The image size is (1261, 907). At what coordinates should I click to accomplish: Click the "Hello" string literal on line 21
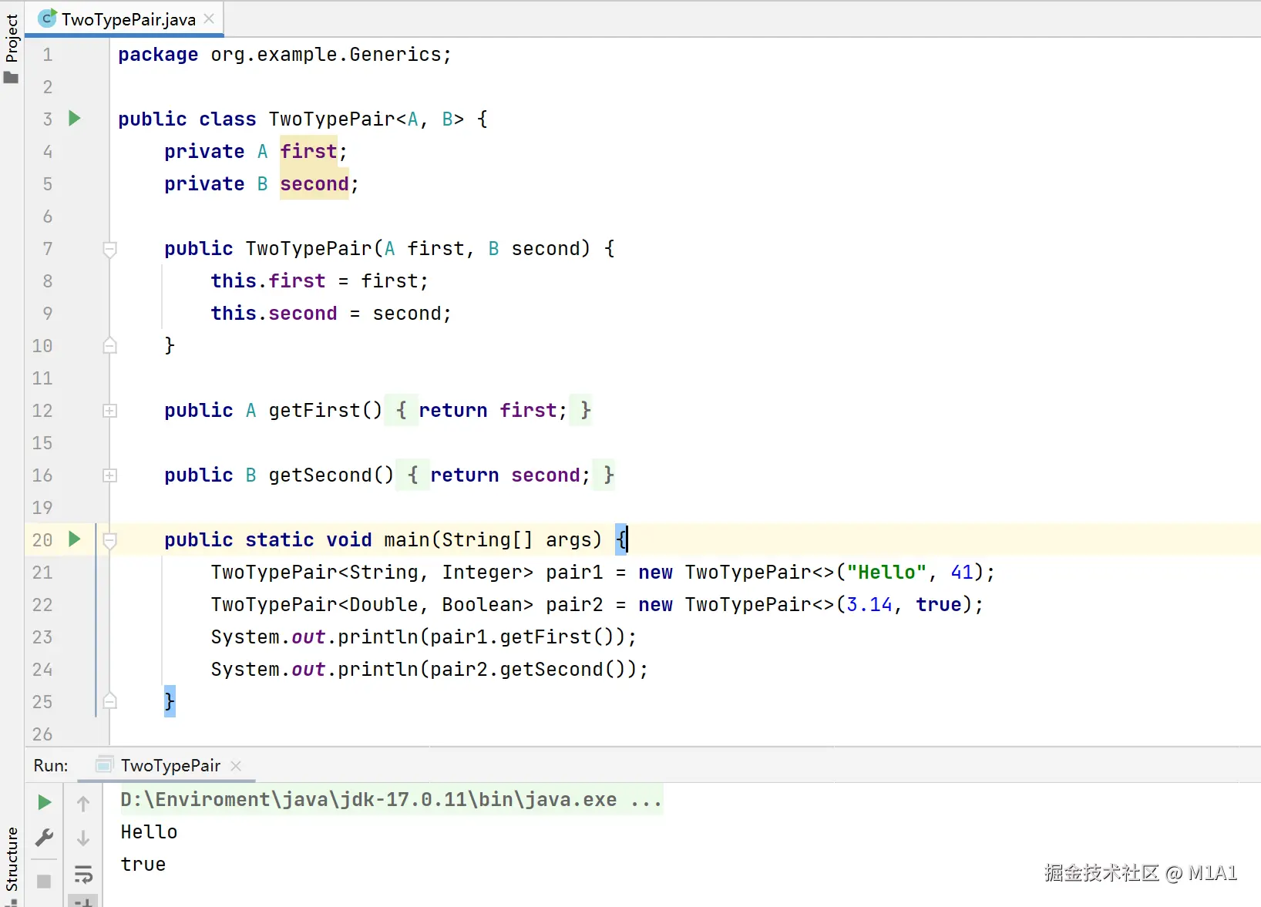point(886,573)
